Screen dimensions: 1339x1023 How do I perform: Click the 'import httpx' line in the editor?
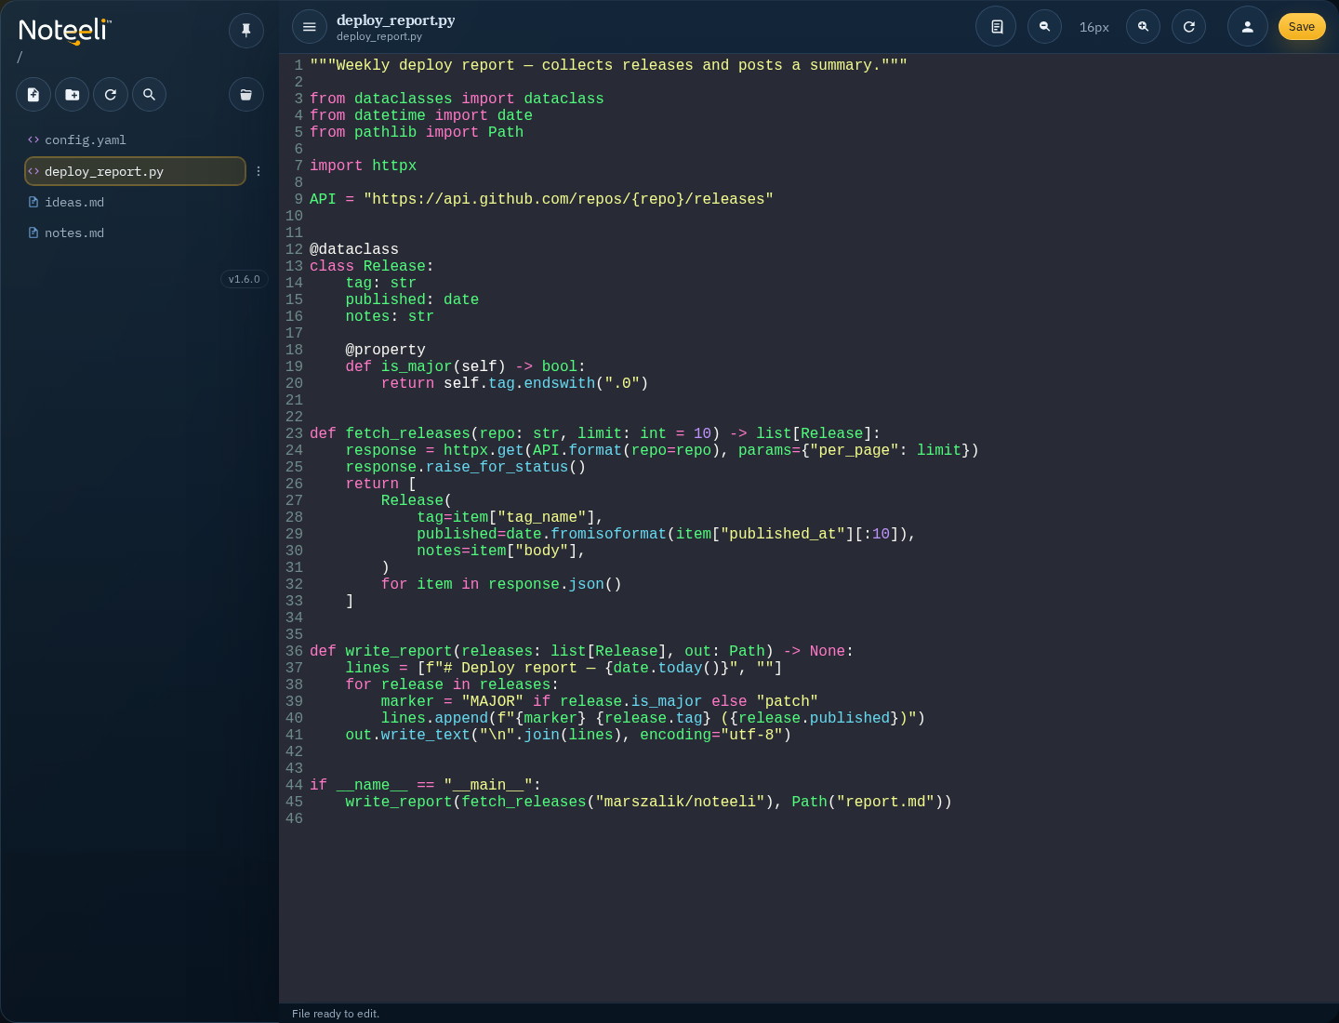pos(364,166)
